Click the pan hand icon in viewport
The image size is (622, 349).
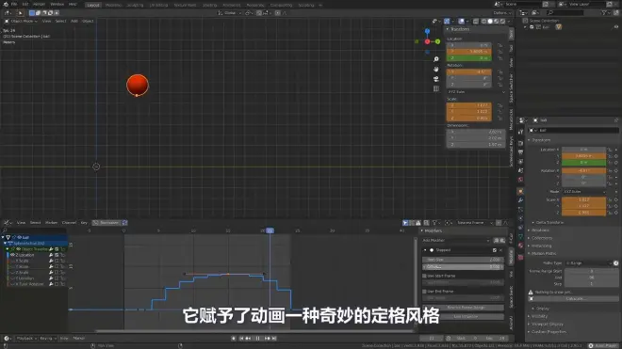tap(436, 70)
